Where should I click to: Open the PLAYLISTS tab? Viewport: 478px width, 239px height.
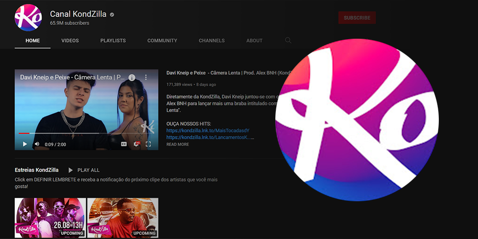tap(113, 41)
